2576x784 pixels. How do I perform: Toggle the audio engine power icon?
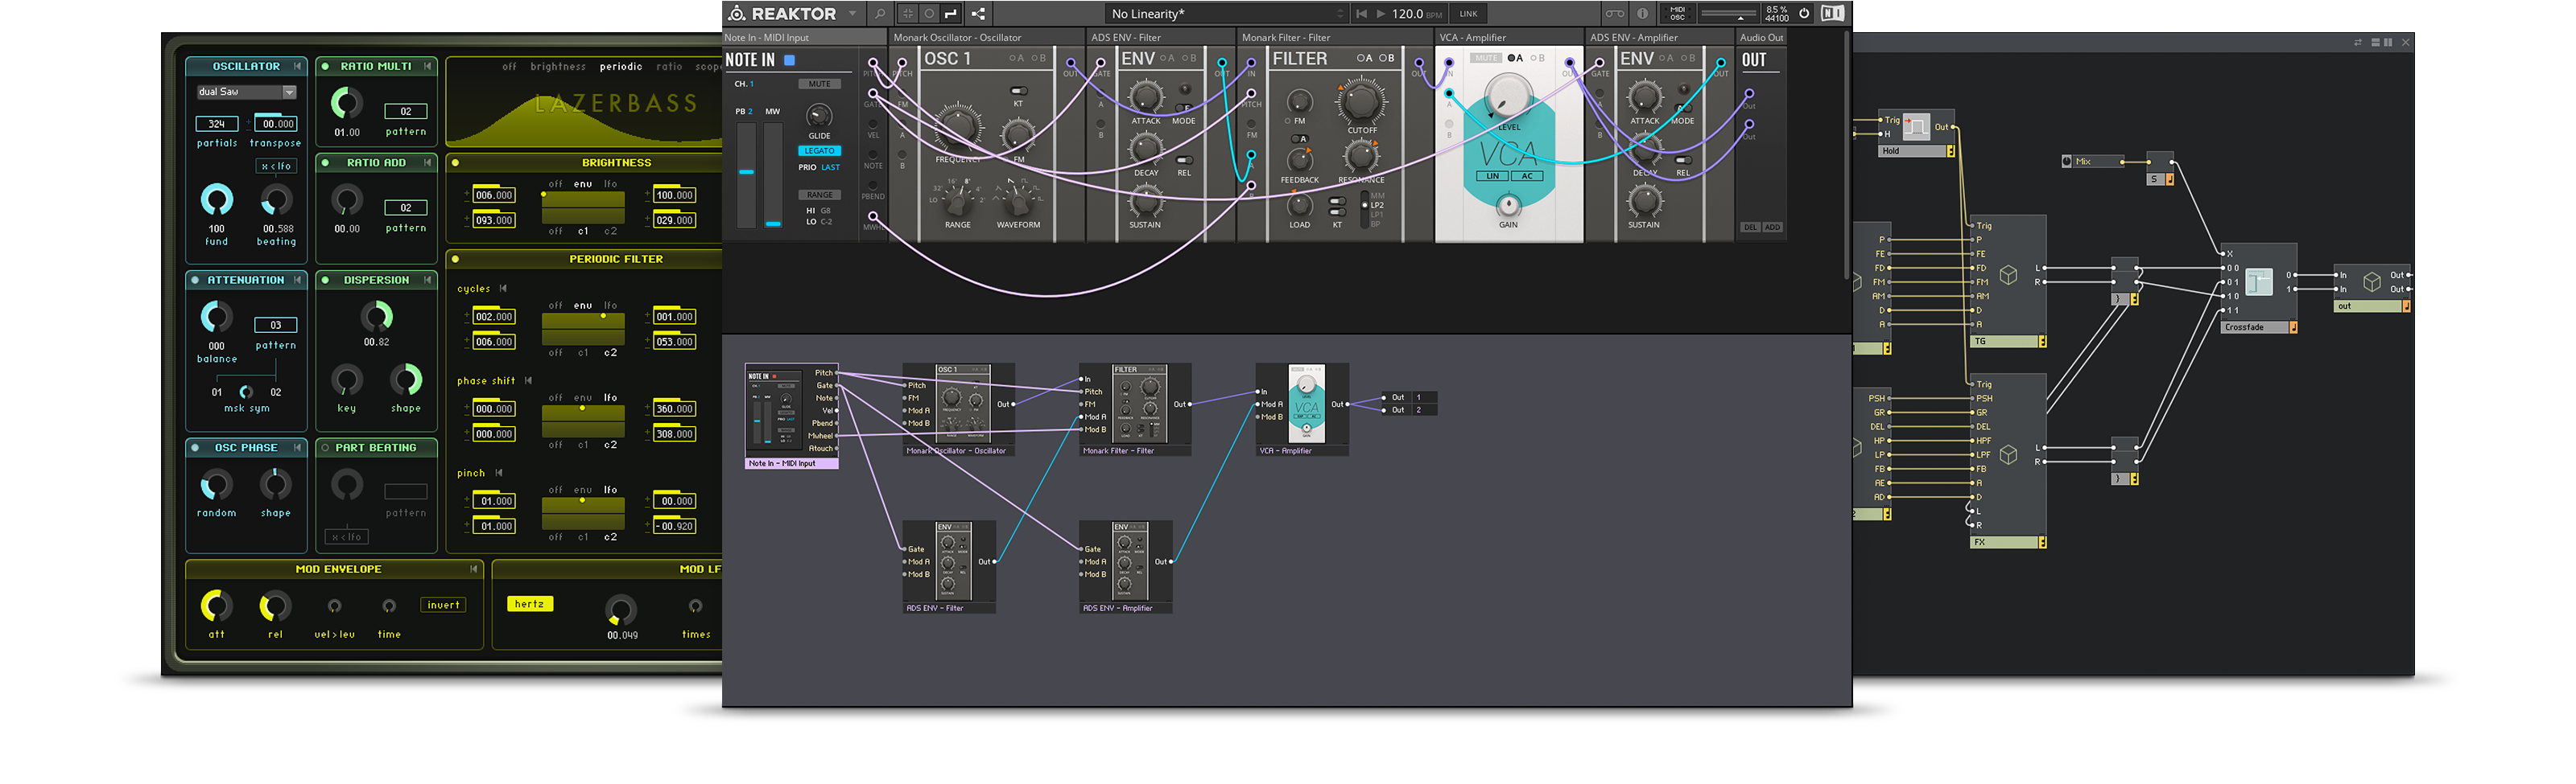click(1804, 14)
